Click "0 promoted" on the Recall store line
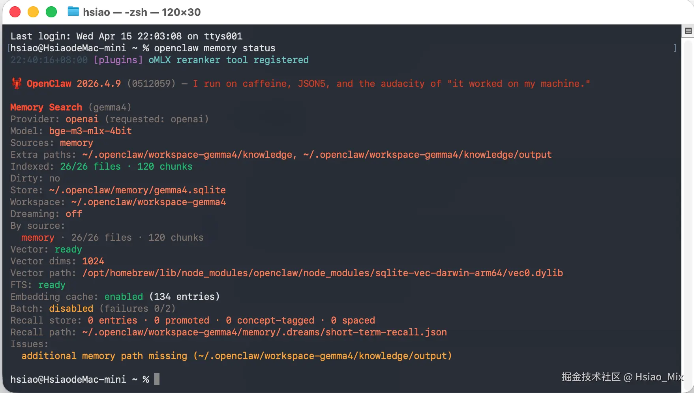Viewport: 694px width, 393px height. tap(182, 320)
